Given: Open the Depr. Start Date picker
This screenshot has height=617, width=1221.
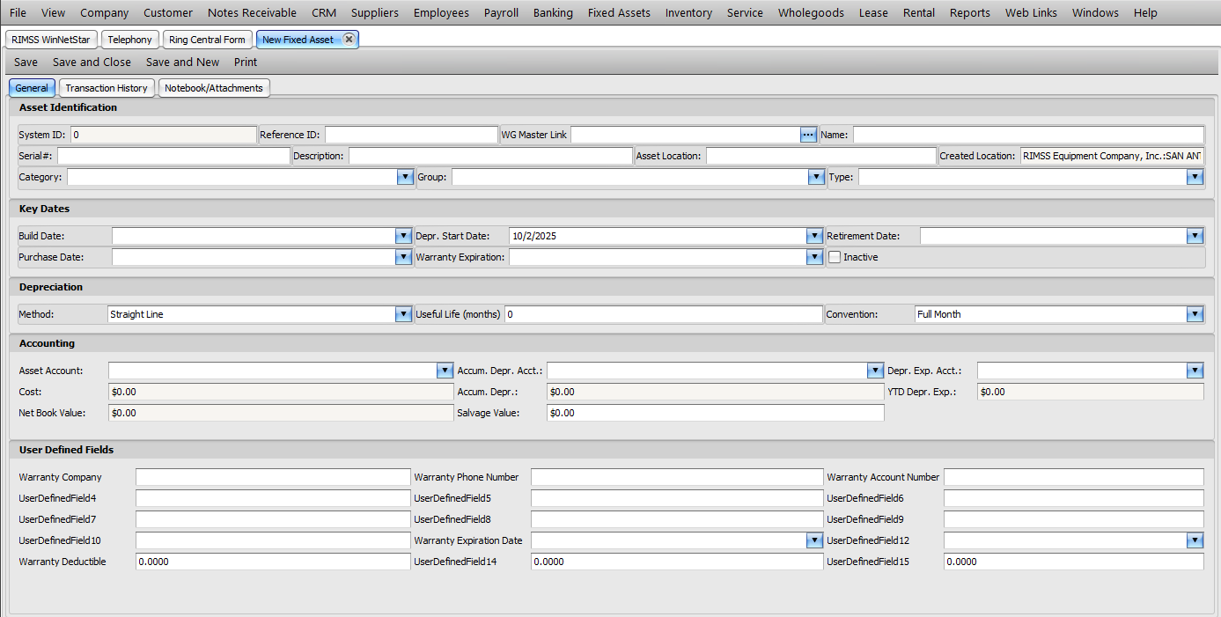Looking at the screenshot, I should (x=814, y=236).
